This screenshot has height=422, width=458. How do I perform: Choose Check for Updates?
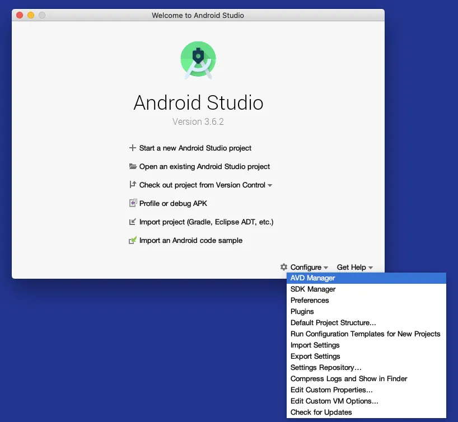pyautogui.click(x=366, y=412)
